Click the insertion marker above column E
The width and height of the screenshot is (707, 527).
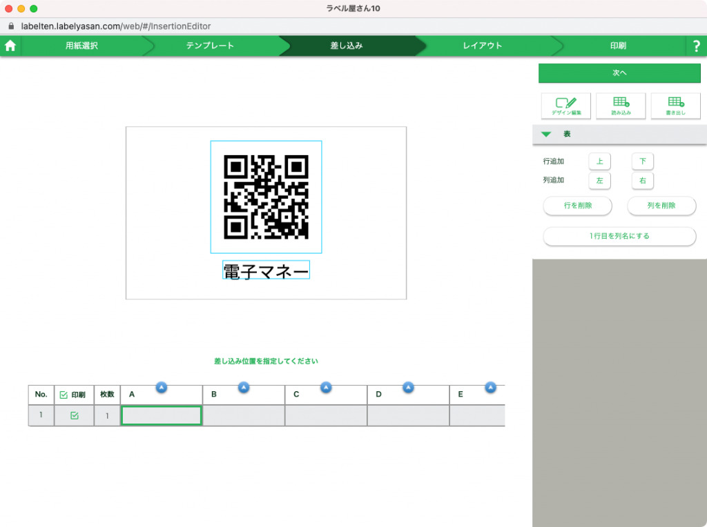click(x=491, y=387)
